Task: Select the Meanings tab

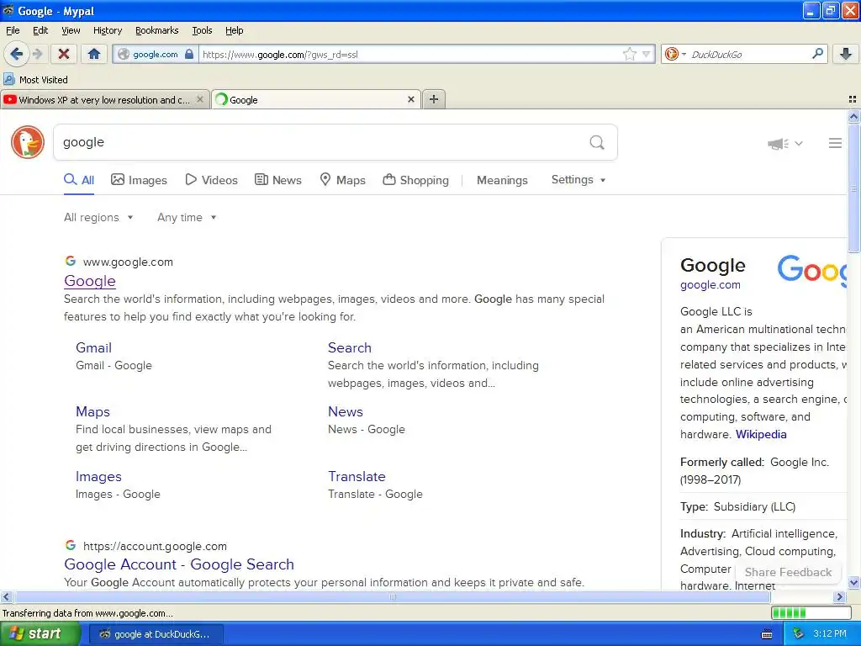Action: click(x=502, y=180)
